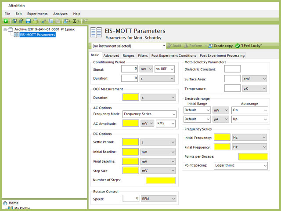
Task: Open the RMS amplitude type dropdown
Action: tap(166, 124)
